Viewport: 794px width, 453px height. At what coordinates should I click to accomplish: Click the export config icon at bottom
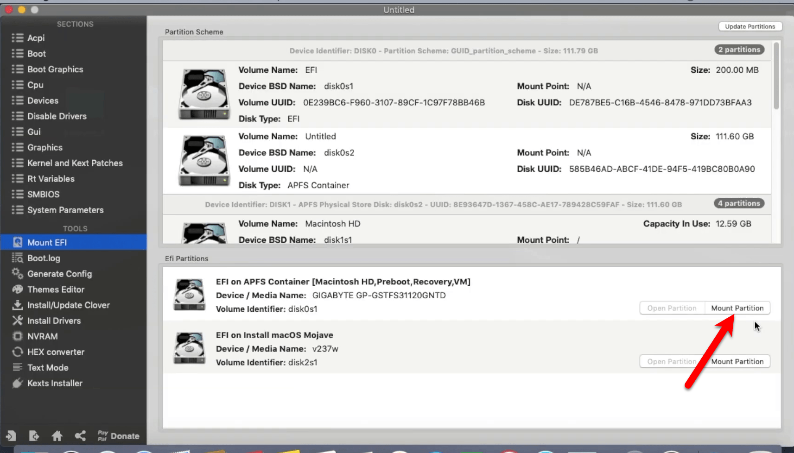point(34,436)
